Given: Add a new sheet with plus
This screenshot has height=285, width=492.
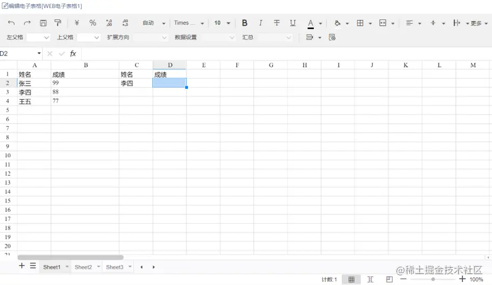Looking at the screenshot, I should 22,266.
